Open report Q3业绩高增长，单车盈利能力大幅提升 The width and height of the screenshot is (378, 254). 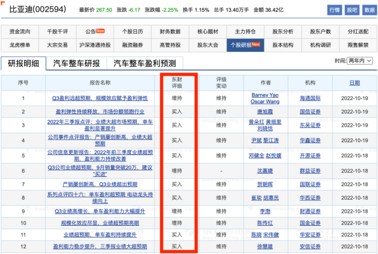(x=100, y=212)
